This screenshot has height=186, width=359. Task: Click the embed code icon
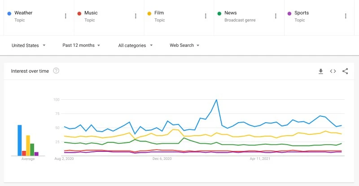click(333, 71)
